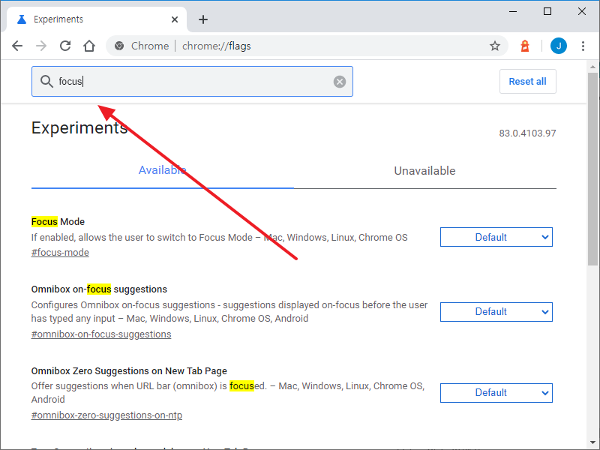Open the home page button
The image size is (600, 450).
point(89,46)
